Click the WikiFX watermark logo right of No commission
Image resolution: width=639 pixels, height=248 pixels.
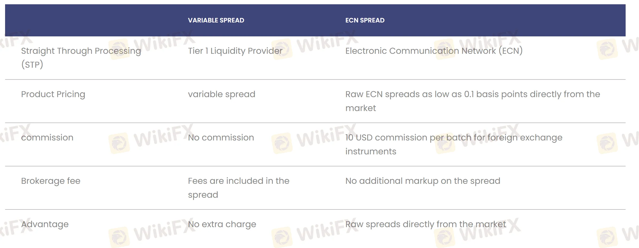coord(282,143)
